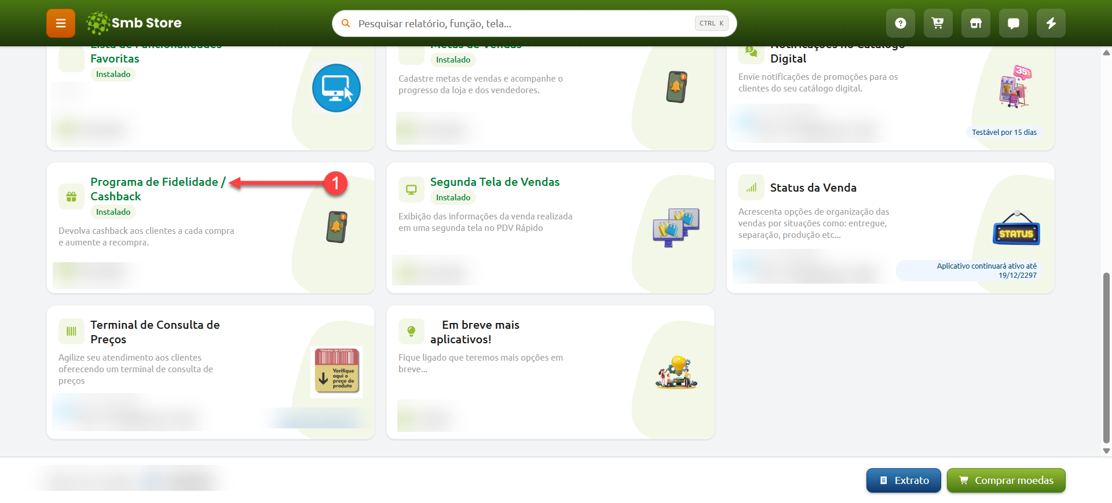The image size is (1112, 503).
Task: Click the monitor icon of Segunda Tela de Vendas
Action: click(411, 189)
